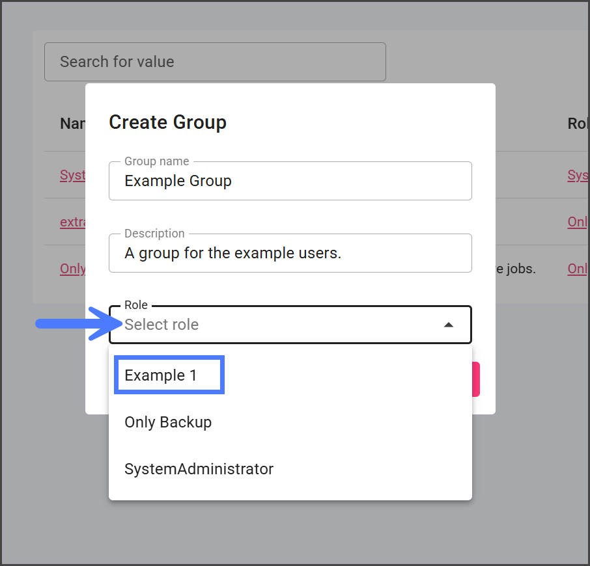590x566 pixels.
Task: Click into the Description text field
Action: pos(290,253)
